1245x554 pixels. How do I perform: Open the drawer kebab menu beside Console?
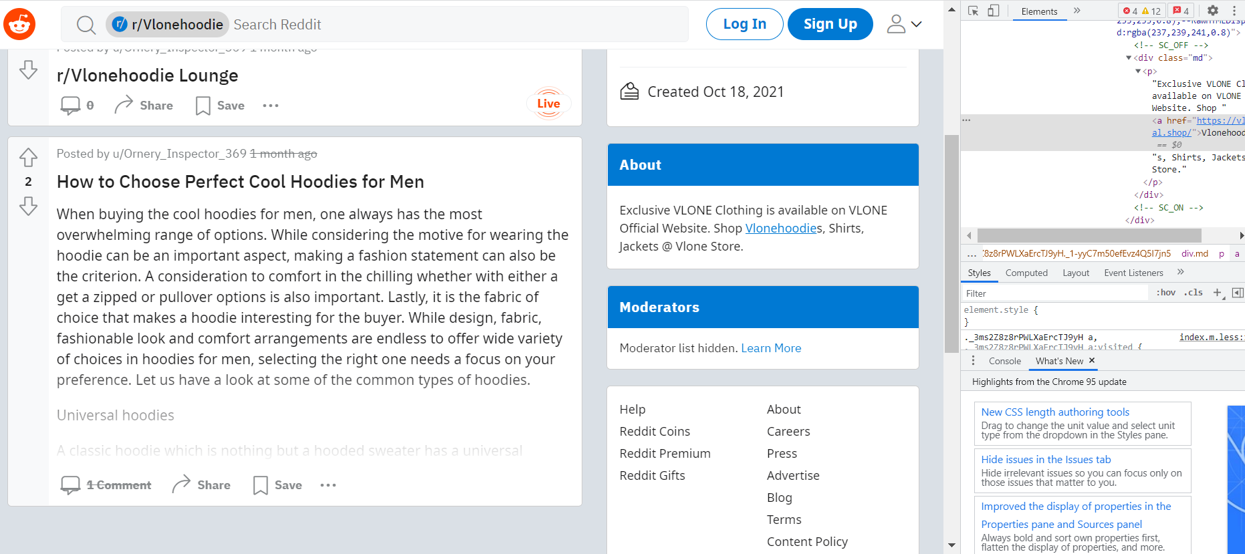(x=973, y=361)
